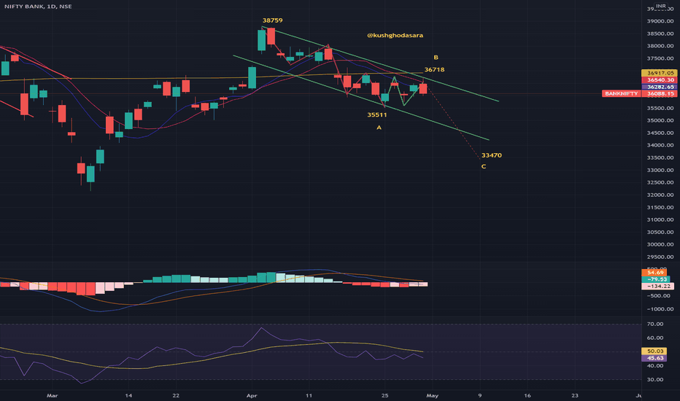This screenshot has height=401, width=680.
Task: Click the BANKNIFTY symbol price tag
Action: (622, 93)
